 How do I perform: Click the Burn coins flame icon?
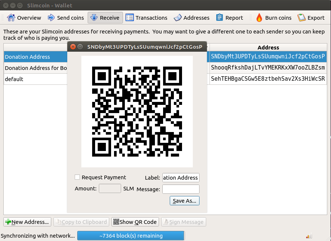[x=259, y=17]
